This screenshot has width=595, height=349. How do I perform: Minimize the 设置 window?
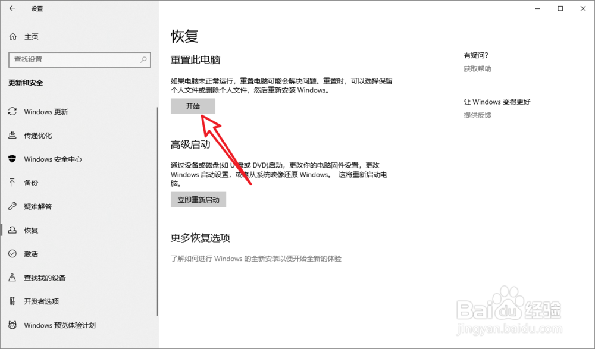[x=537, y=8]
